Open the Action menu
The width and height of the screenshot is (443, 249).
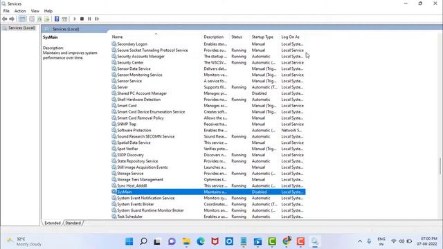coord(20,11)
